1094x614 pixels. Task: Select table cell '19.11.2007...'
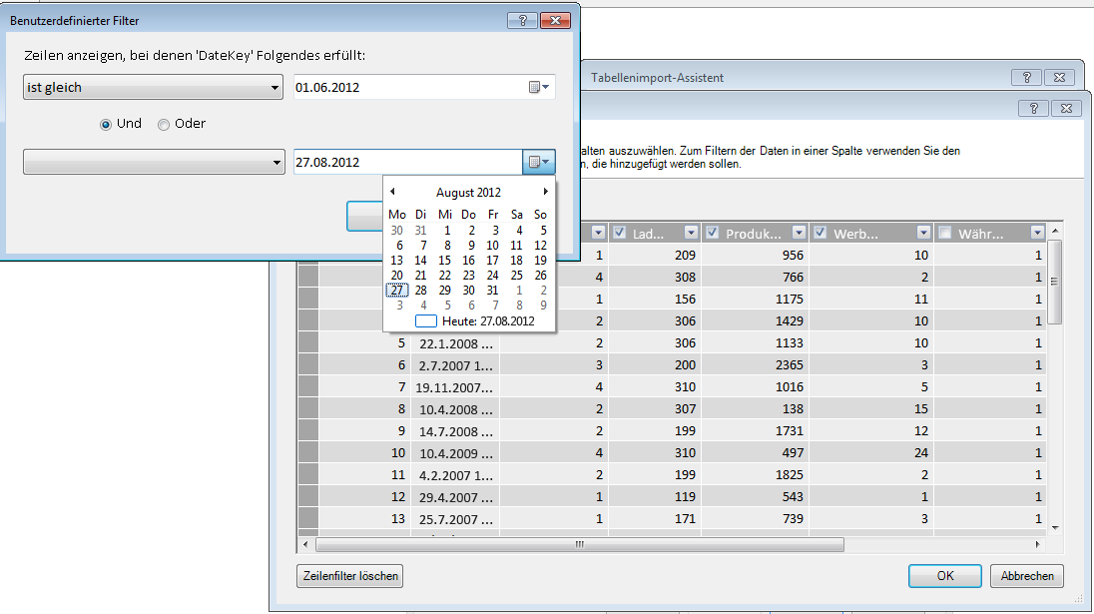(455, 387)
